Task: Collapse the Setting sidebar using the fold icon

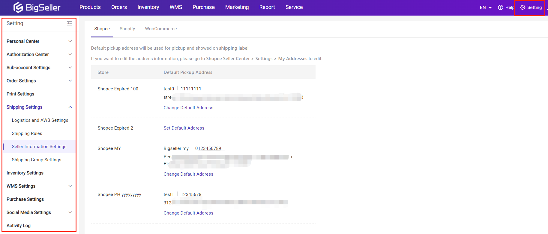Action: tap(69, 23)
